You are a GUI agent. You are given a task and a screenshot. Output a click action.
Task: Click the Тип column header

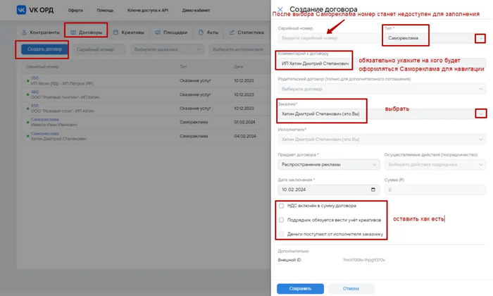tap(183, 67)
